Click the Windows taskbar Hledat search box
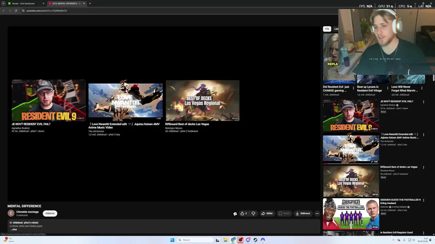The height and width of the screenshot is (244, 435). 195,240
